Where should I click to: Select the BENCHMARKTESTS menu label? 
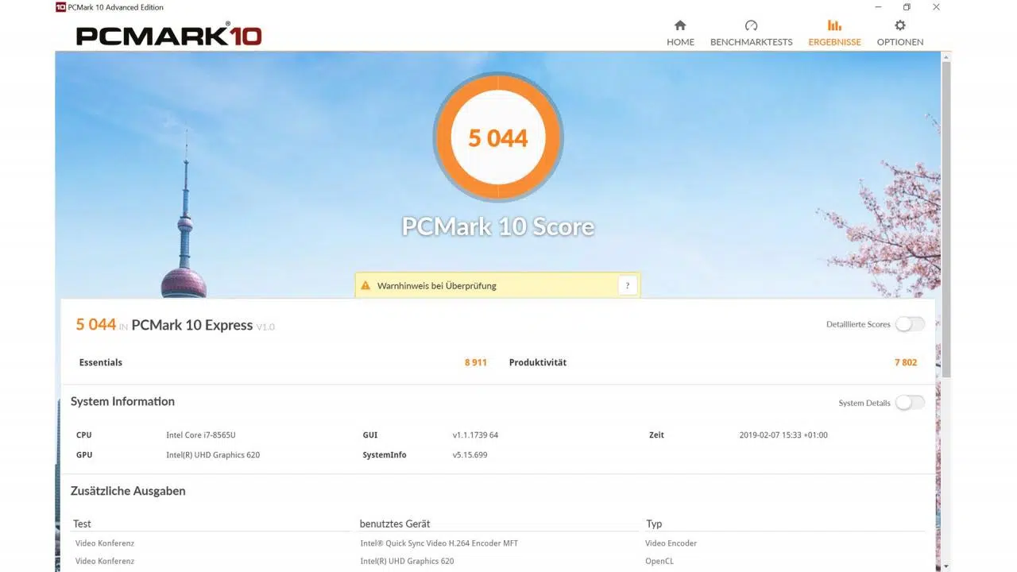click(x=751, y=42)
